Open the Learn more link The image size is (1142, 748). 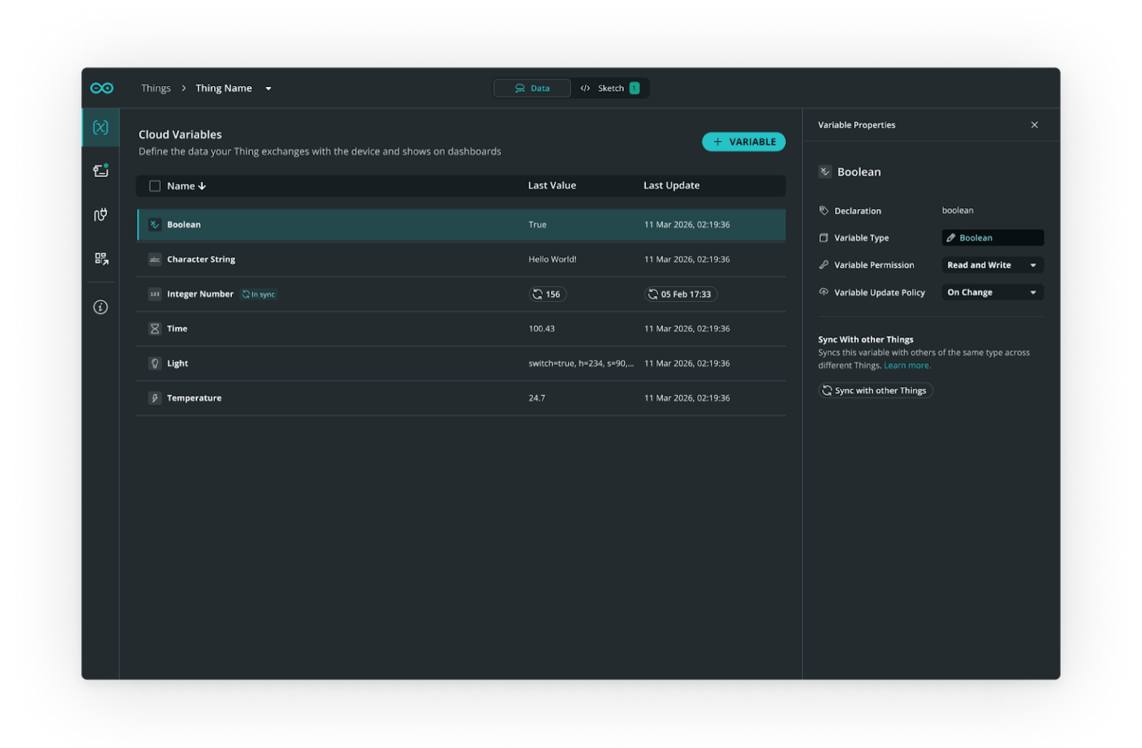[907, 366]
